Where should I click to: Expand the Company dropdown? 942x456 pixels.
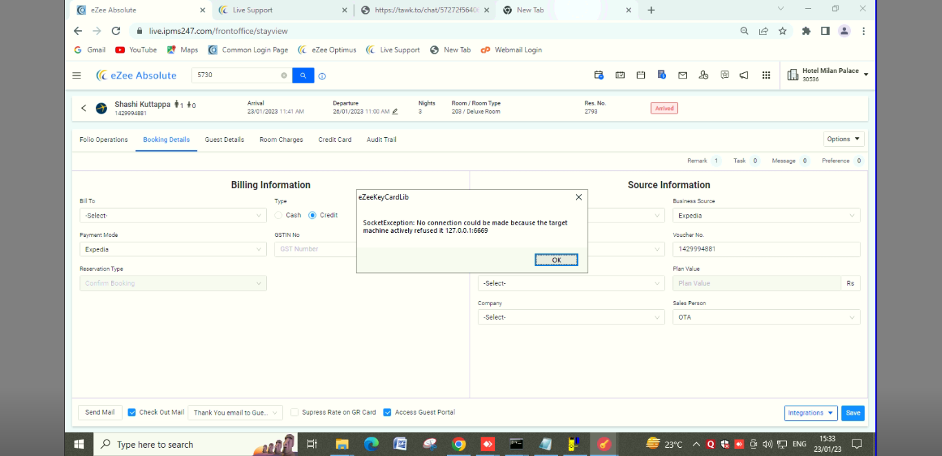pyautogui.click(x=571, y=318)
